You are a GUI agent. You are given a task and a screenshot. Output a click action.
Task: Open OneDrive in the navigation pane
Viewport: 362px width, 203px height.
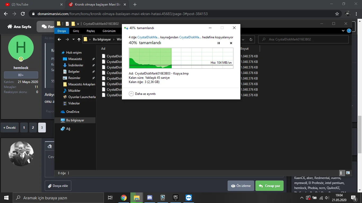click(72, 112)
